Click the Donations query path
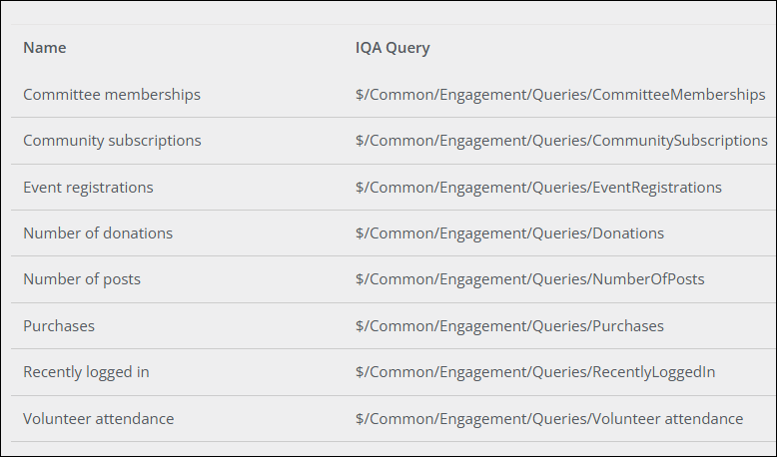777x457 pixels. point(509,233)
